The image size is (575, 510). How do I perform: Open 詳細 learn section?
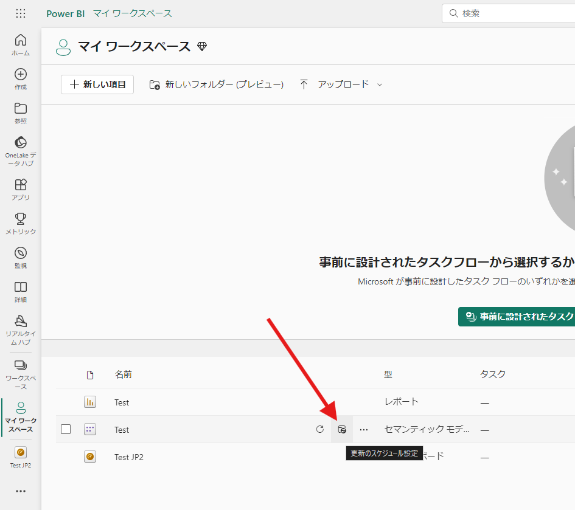pyautogui.click(x=21, y=292)
